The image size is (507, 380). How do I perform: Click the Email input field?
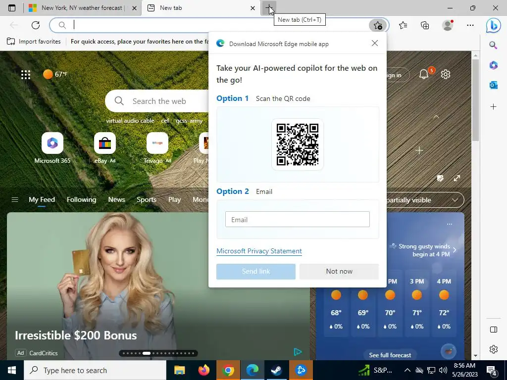pyautogui.click(x=298, y=219)
